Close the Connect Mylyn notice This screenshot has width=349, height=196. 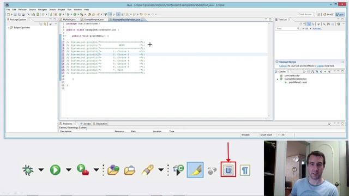[342, 62]
